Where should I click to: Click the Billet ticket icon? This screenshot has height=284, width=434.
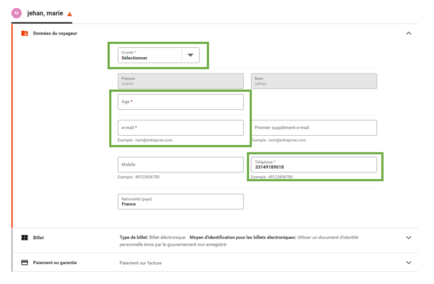click(25, 238)
